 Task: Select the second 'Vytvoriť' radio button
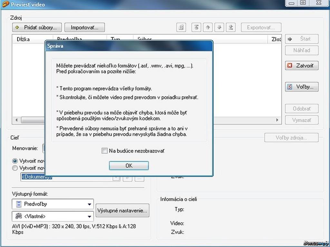point(15,168)
